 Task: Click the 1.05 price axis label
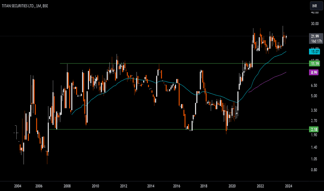[314, 159]
